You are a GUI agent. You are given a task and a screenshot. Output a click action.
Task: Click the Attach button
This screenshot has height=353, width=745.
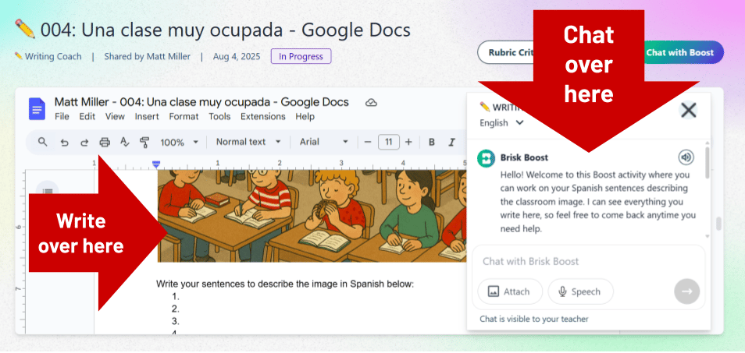510,291
